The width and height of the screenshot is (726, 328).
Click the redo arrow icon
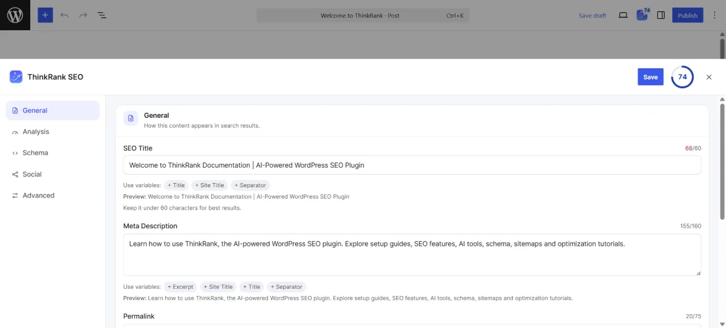(83, 15)
